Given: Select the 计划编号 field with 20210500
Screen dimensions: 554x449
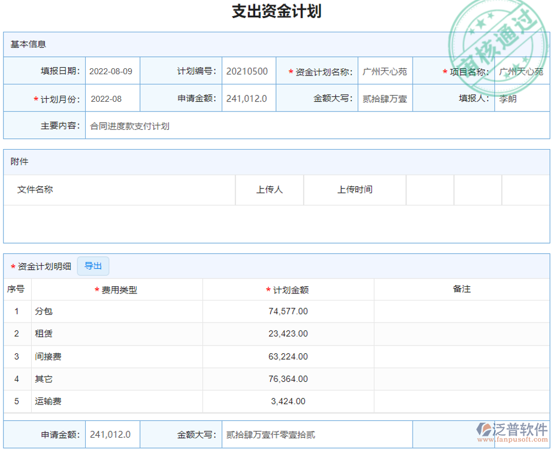Looking at the screenshot, I should (247, 70).
